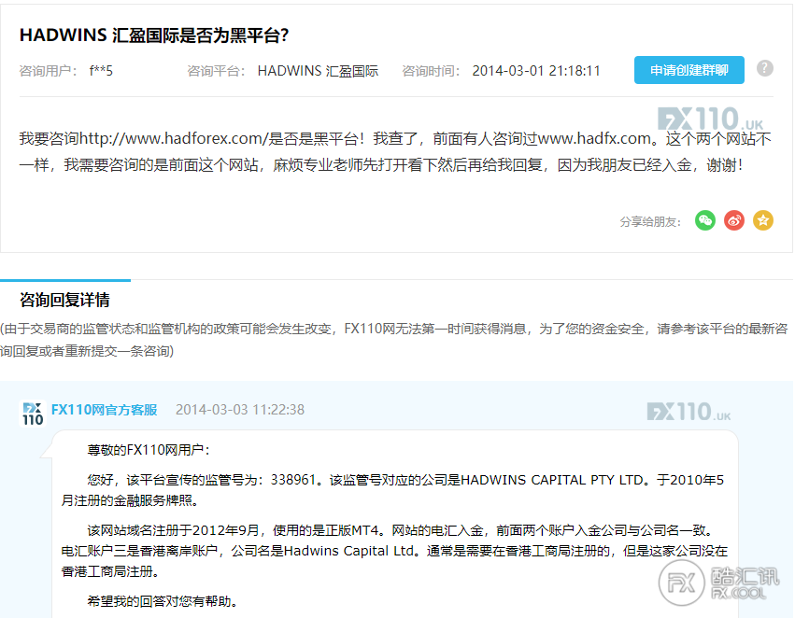795x618 pixels.
Task: Click the 咨询用户 label
Action: (x=48, y=70)
